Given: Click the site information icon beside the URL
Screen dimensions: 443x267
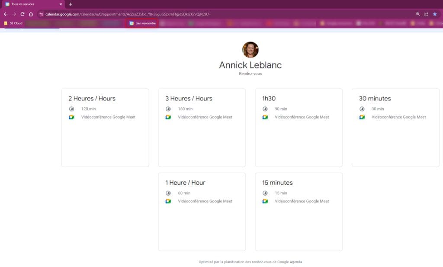Looking at the screenshot, I should 41,14.
